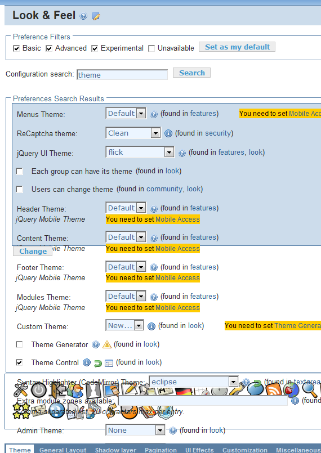Uncheck the Experimental preference filter
Viewport: 321px width, 453px height.
coord(95,48)
